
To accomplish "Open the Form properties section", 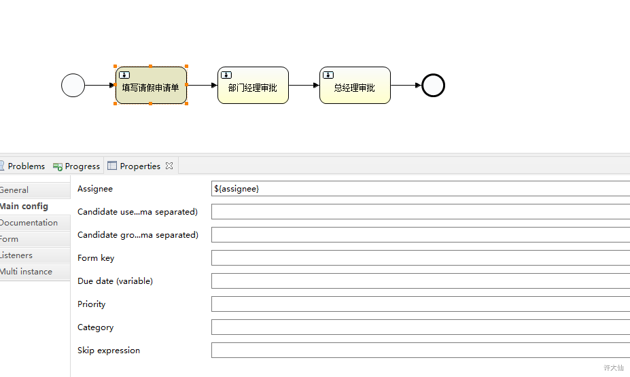I will pos(35,239).
